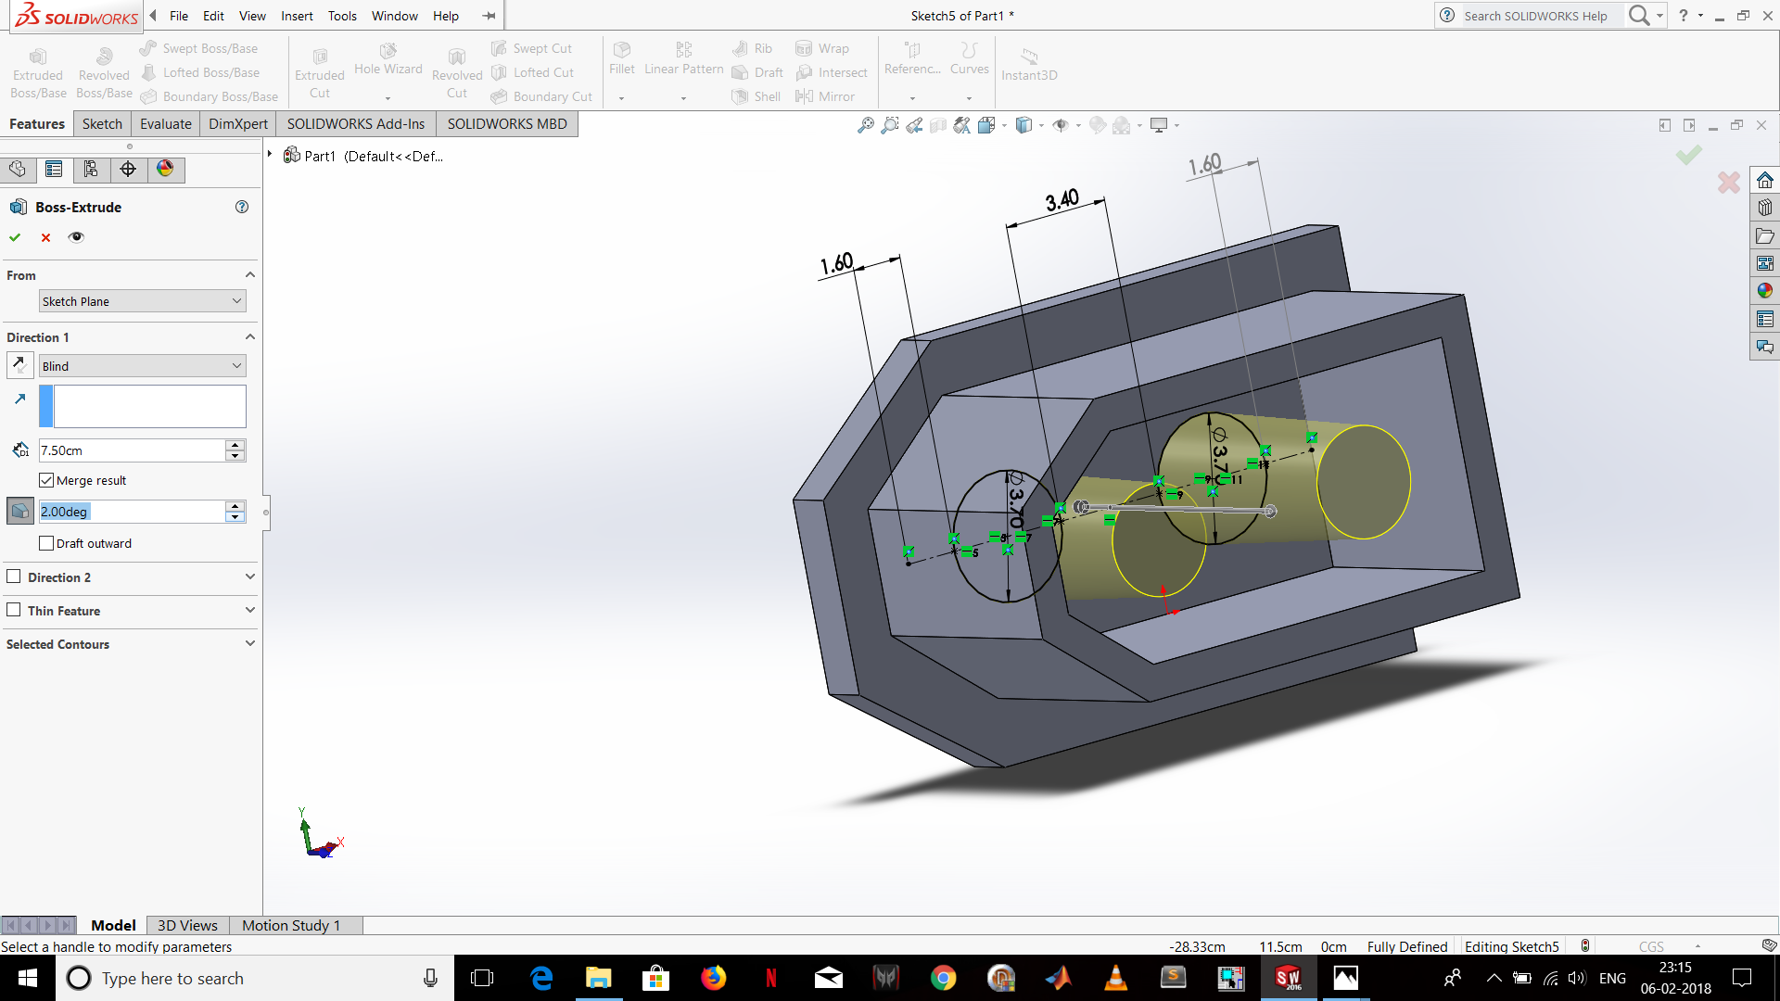The width and height of the screenshot is (1780, 1001).
Task: Select the Extruded Boss/Base tool
Action: point(37,70)
